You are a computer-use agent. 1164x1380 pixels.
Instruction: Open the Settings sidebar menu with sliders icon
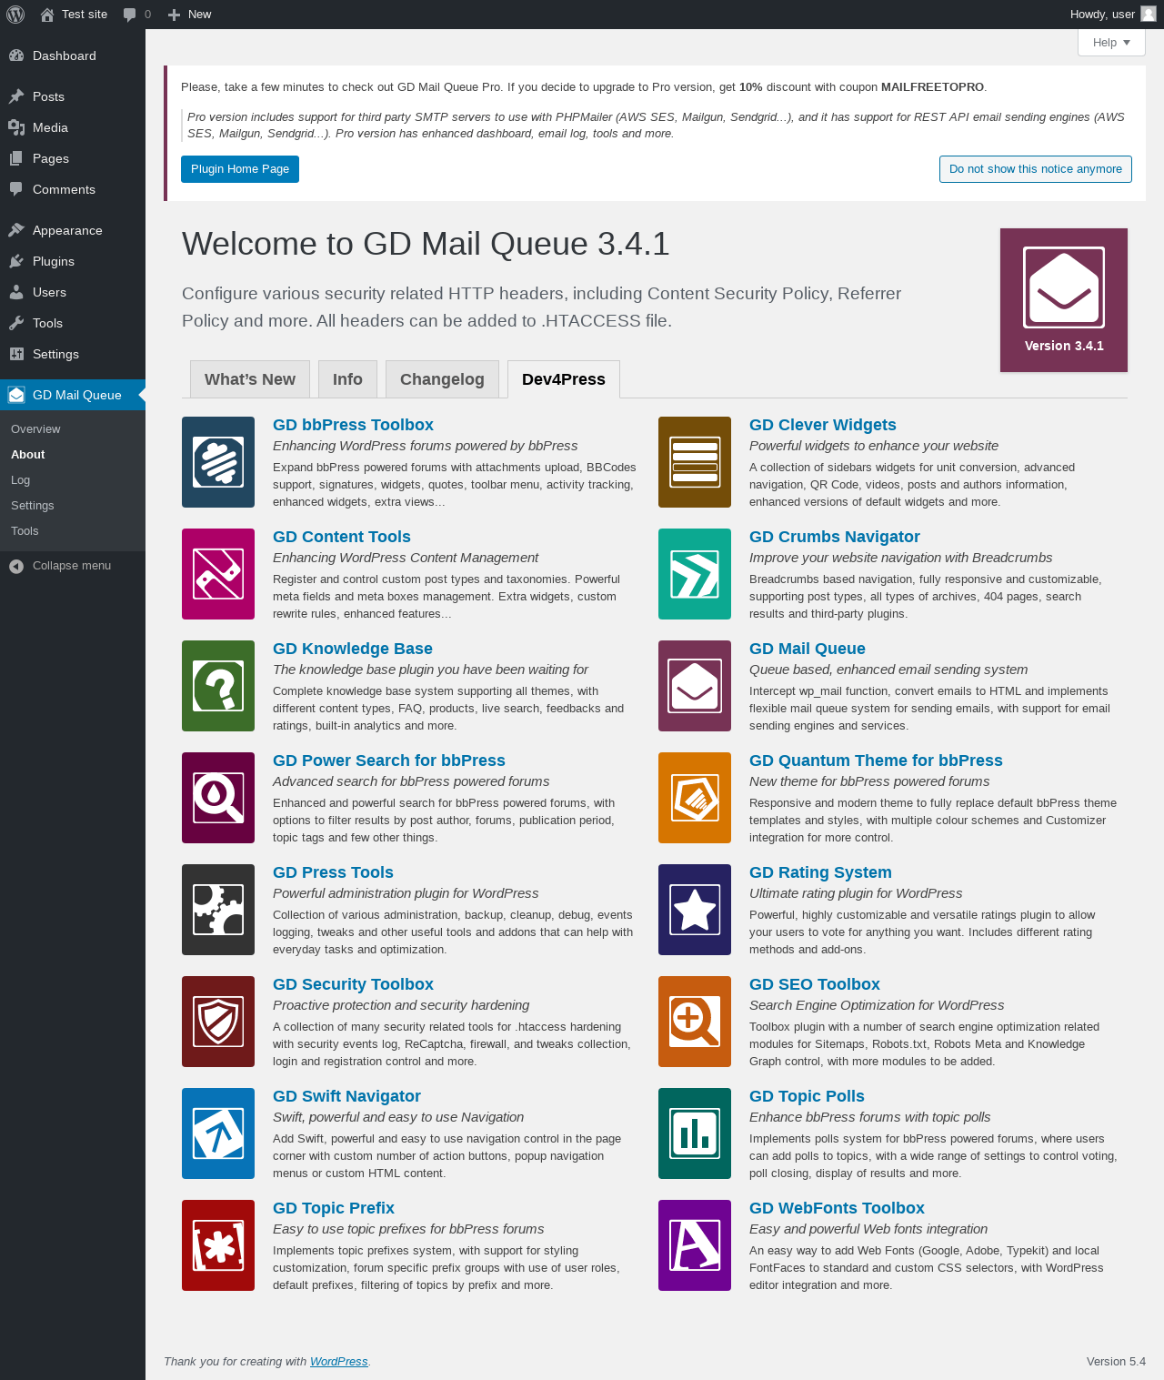pos(73,354)
